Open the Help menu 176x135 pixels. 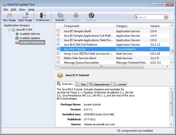pyautogui.click(x=31, y=9)
